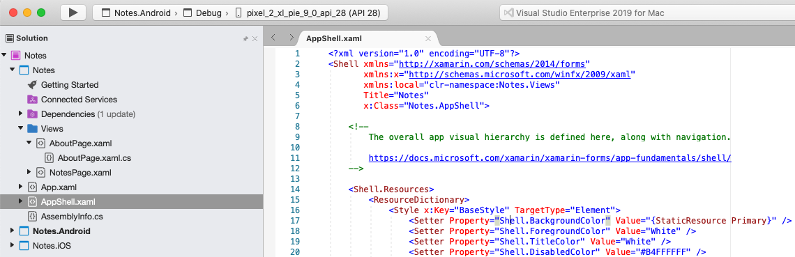The height and width of the screenshot is (257, 795).
Task: Navigate forward with the right arrow
Action: coord(291,38)
